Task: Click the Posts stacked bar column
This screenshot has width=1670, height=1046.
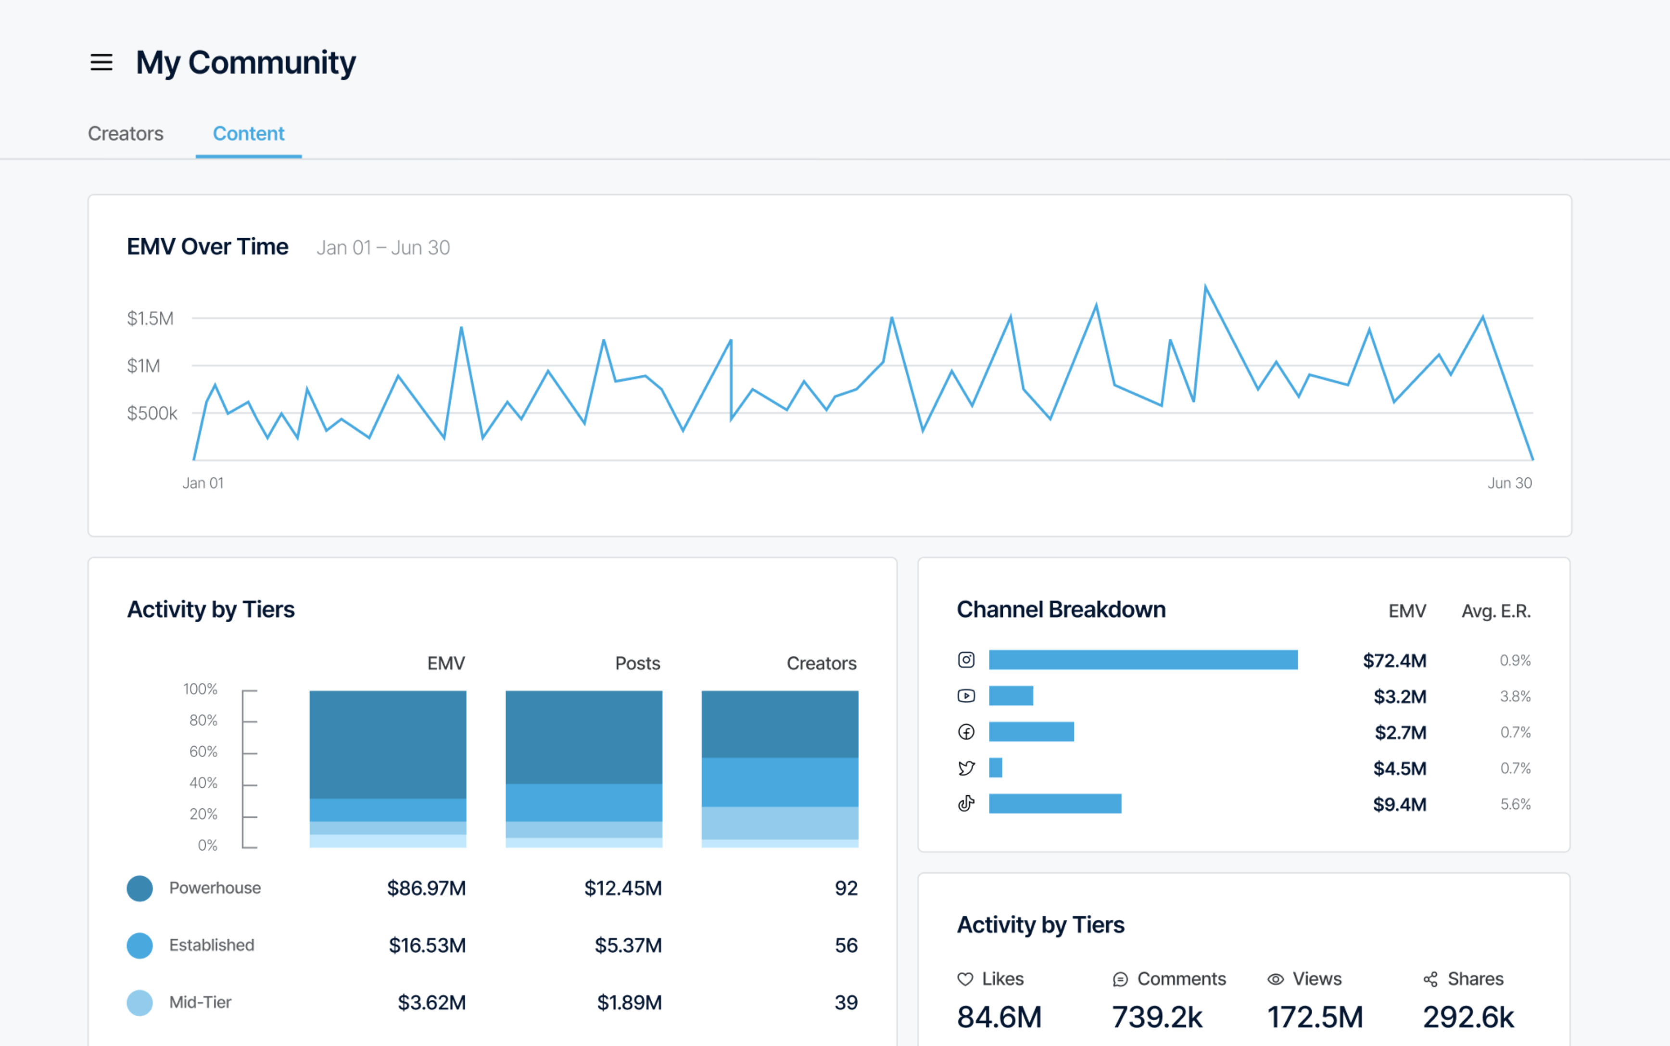Action: (x=584, y=769)
